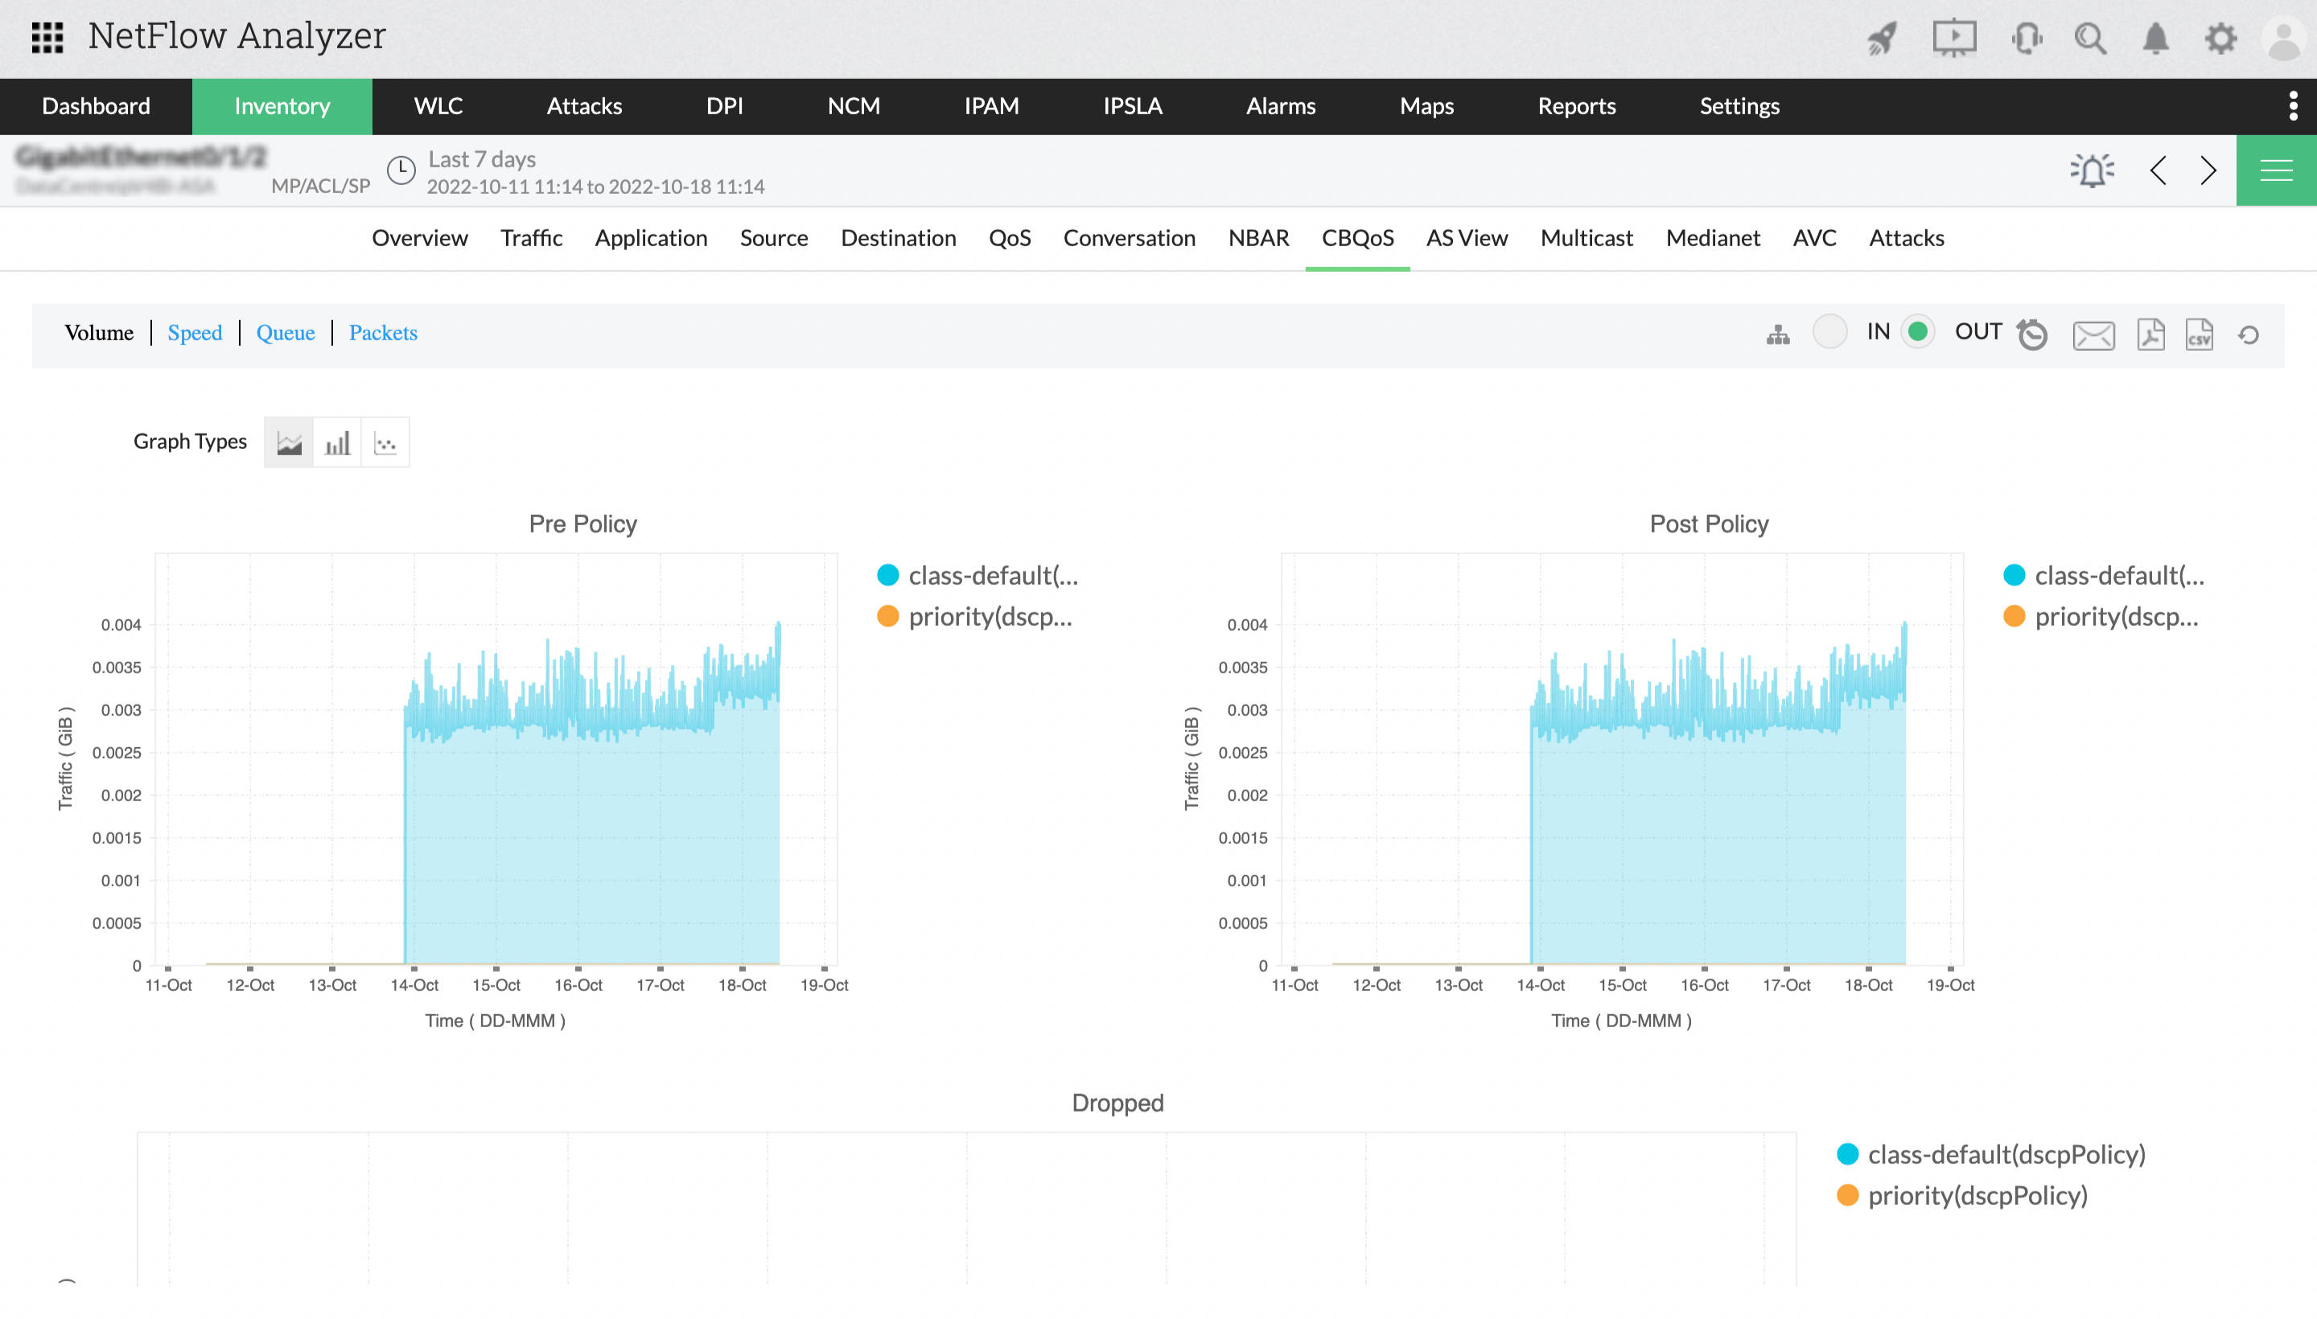Screen dimensions: 2317x1319
Task: Export data as CSV icon
Action: coord(2200,335)
